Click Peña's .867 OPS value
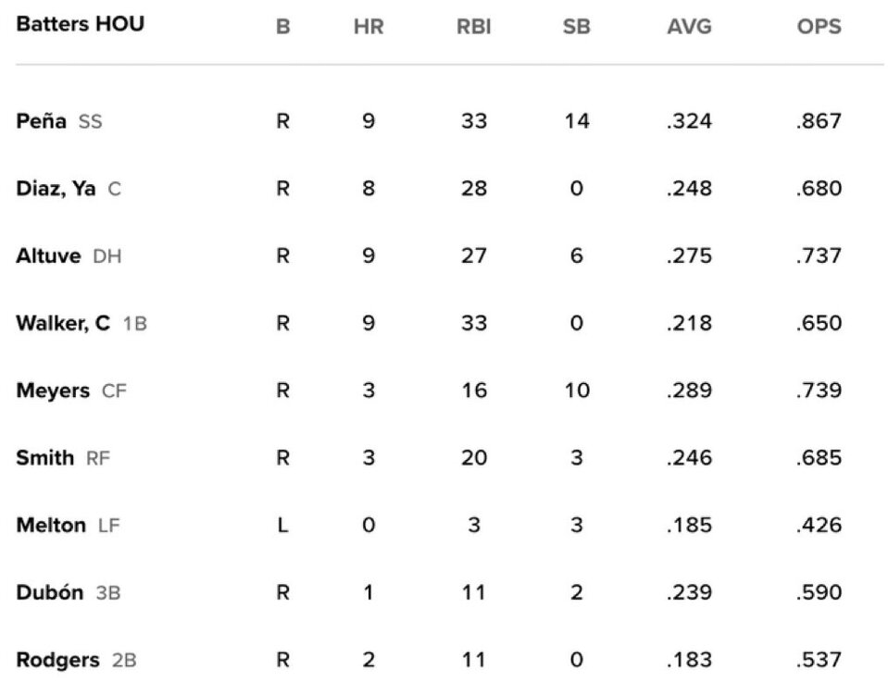This screenshot has width=888, height=694. [x=819, y=121]
